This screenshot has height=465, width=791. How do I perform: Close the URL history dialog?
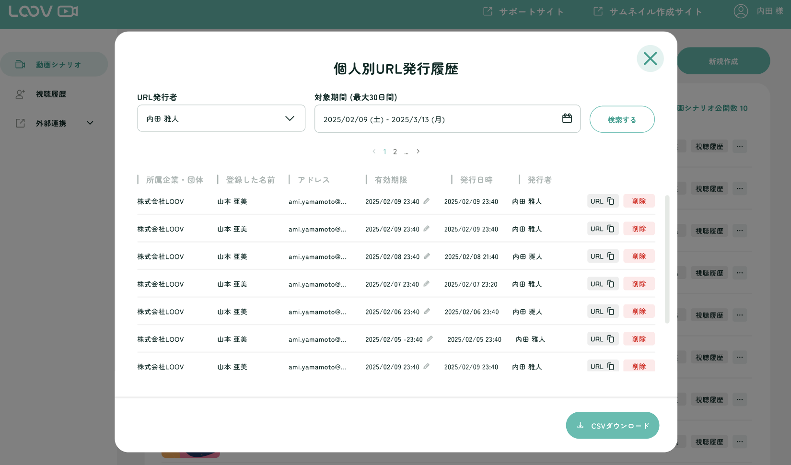650,58
